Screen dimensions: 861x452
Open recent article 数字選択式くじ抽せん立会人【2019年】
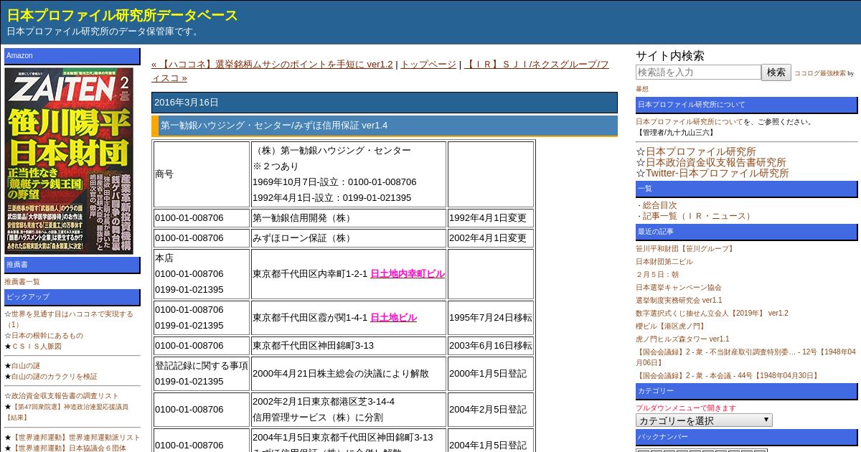tap(712, 314)
